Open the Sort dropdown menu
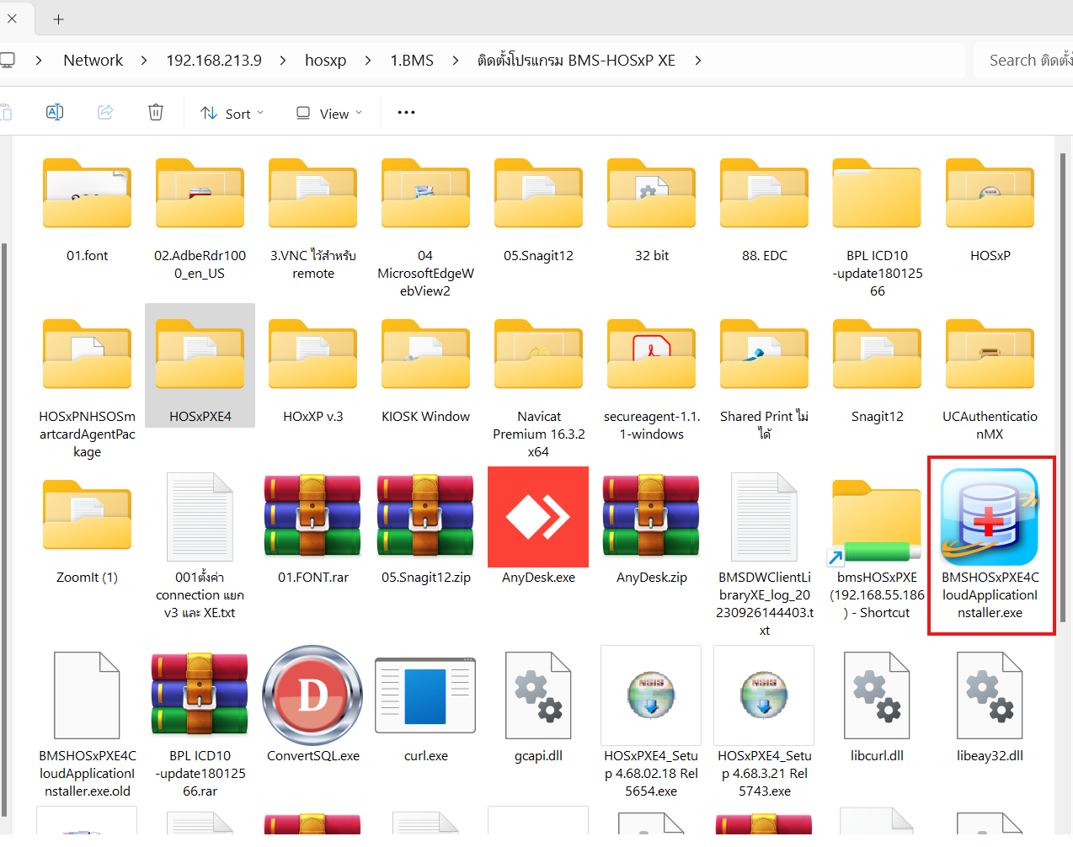This screenshot has height=847, width=1073. (x=232, y=113)
